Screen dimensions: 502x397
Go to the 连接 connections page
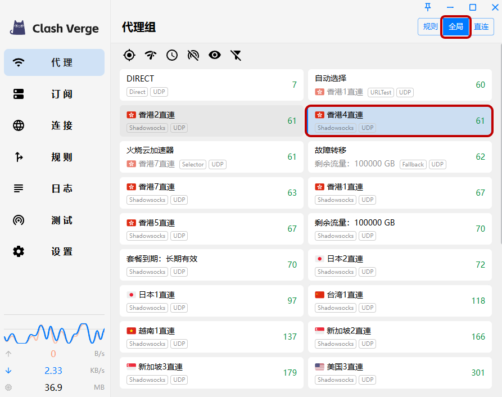click(x=54, y=125)
